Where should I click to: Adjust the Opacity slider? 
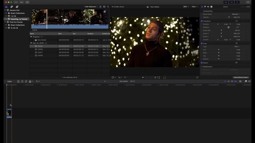tap(229, 17)
